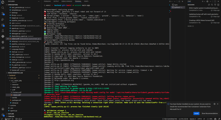
Task: Switch to the Output tab
Action: point(56,1)
